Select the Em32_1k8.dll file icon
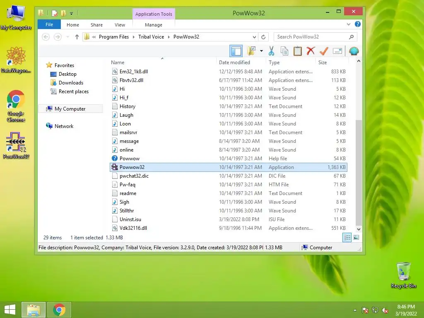424x318 pixels. pyautogui.click(x=115, y=72)
